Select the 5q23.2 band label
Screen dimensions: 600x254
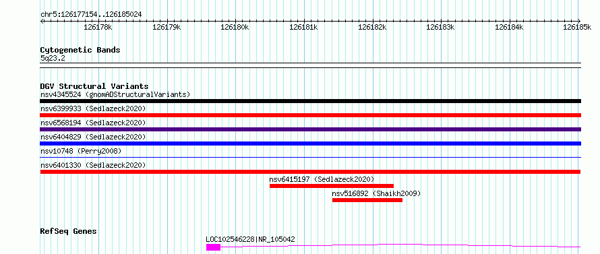coord(53,58)
